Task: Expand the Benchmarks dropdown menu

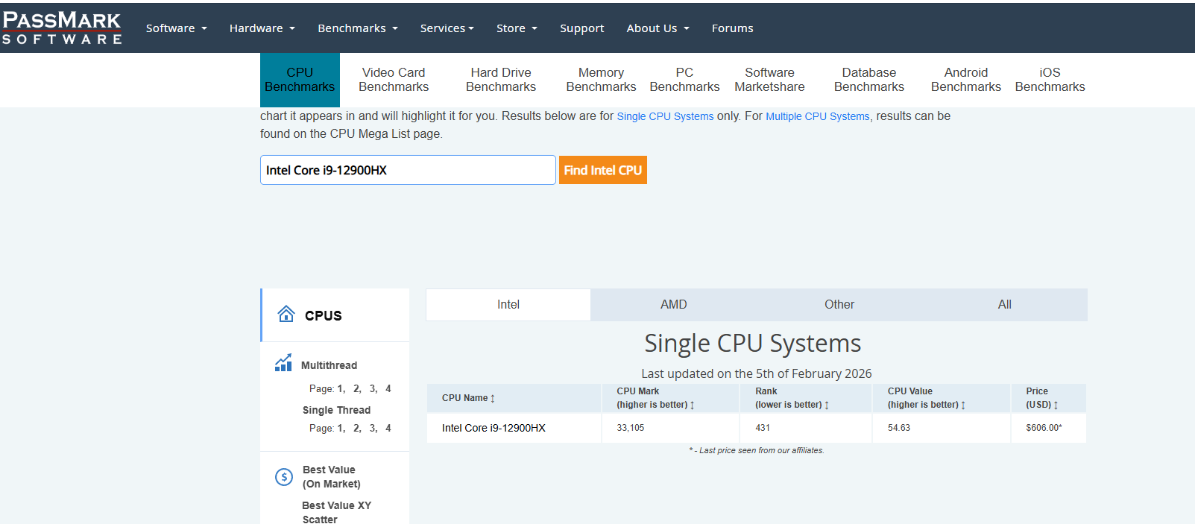Action: [357, 28]
